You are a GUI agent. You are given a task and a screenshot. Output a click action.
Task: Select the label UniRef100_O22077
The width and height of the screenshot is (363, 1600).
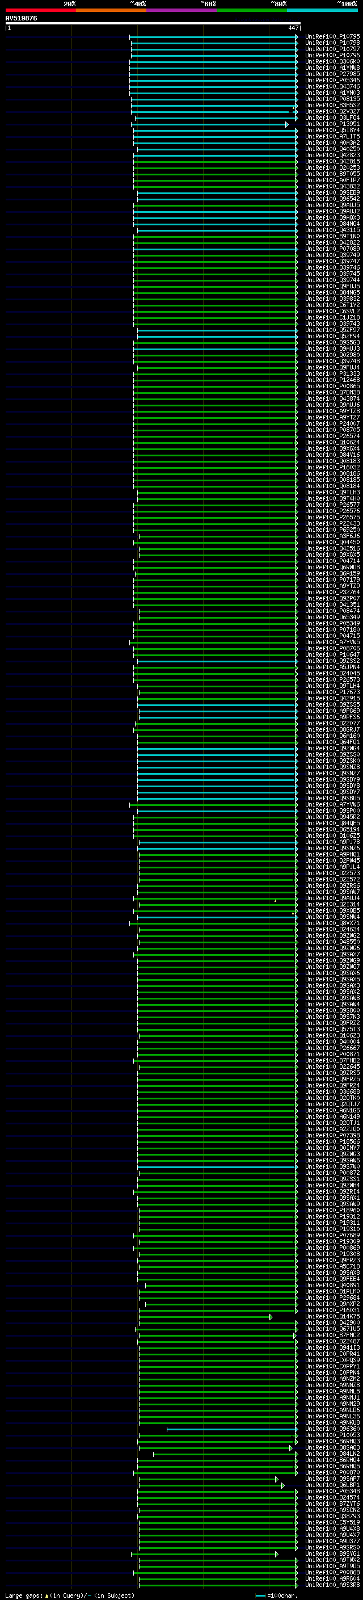332,724
